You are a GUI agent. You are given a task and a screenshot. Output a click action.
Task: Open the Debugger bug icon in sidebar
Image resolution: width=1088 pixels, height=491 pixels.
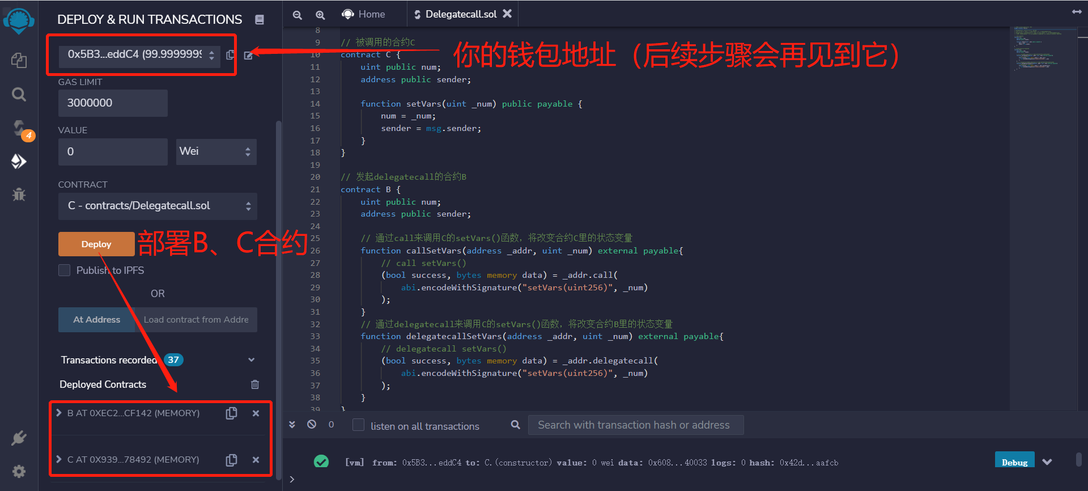pos(19,194)
